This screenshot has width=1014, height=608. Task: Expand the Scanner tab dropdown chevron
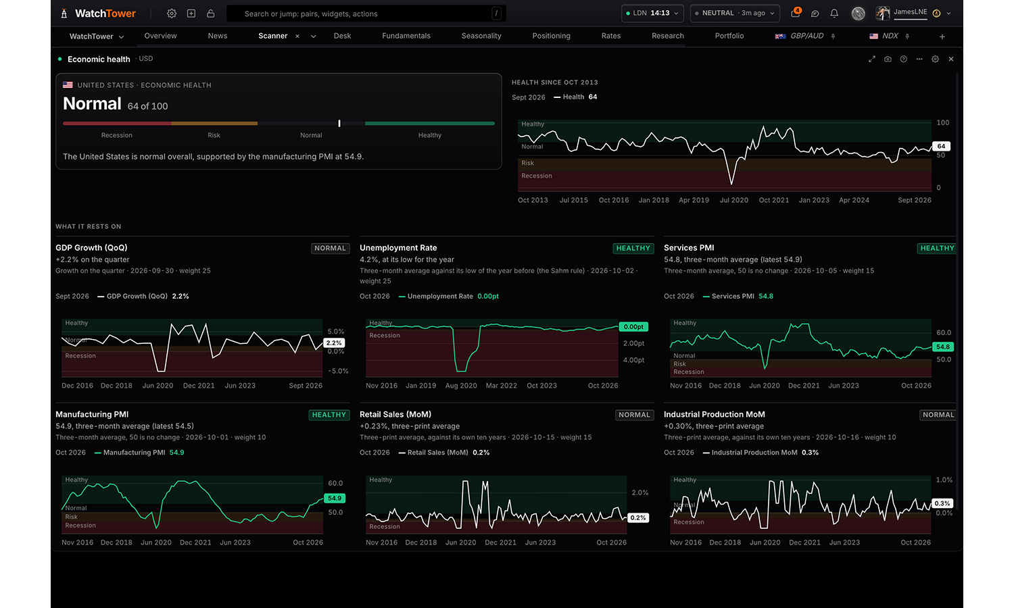click(314, 36)
